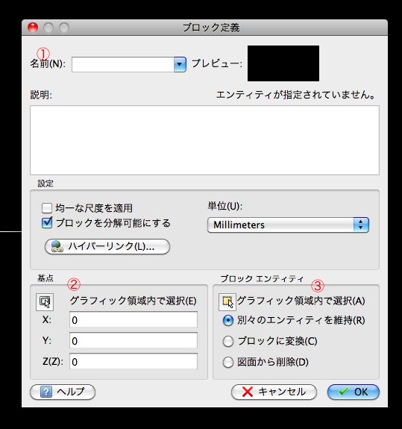
Task: Close the ブロック定義 dialog with red button
Action: (33, 28)
